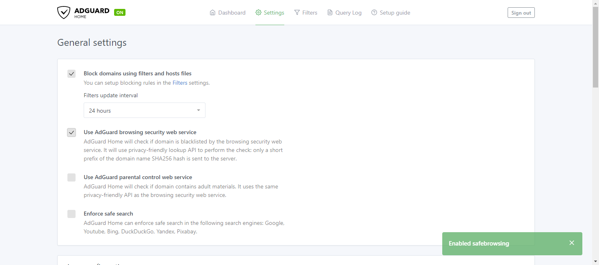The width and height of the screenshot is (599, 265).
Task: Enable Enforce safe search checkbox
Action: pos(71,214)
